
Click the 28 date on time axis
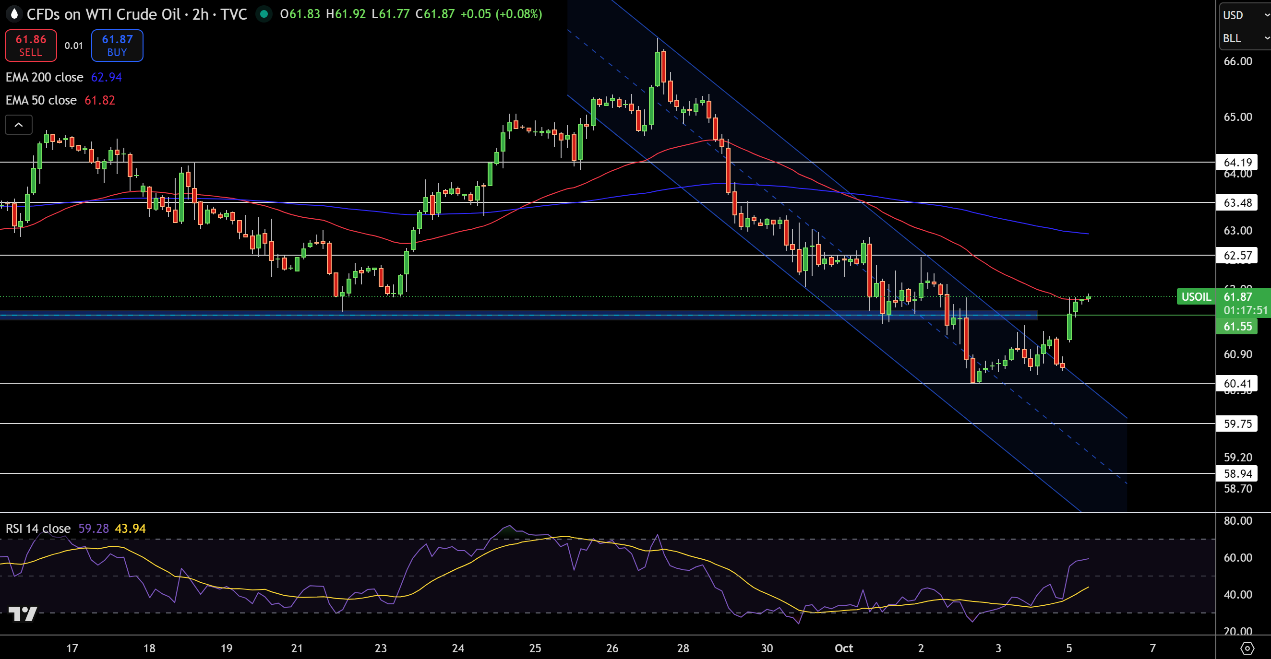(683, 648)
